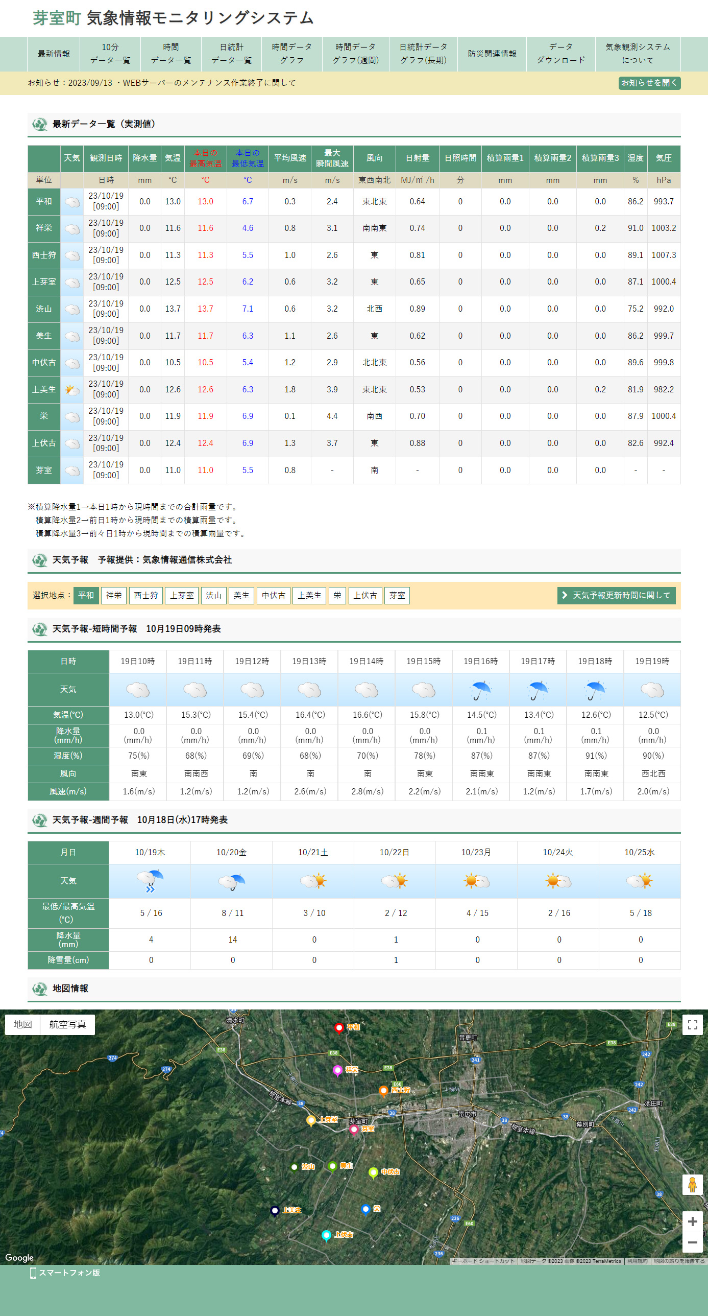Click the smartphone icon in footer
This screenshot has height=1316, width=708.
(x=33, y=1273)
